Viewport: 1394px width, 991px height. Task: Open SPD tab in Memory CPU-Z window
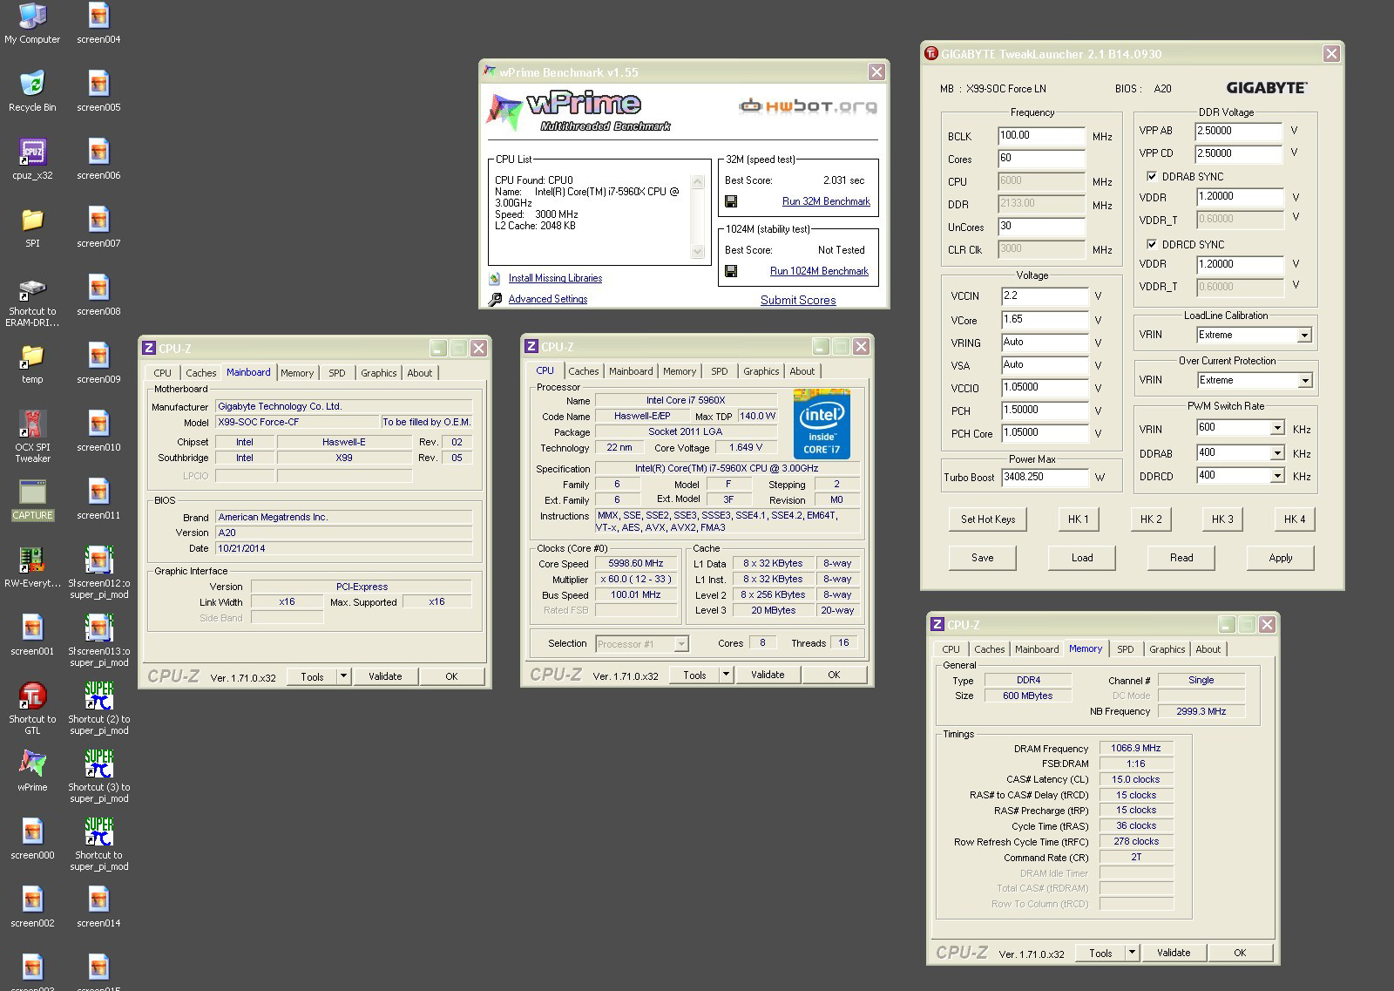coord(1126,649)
